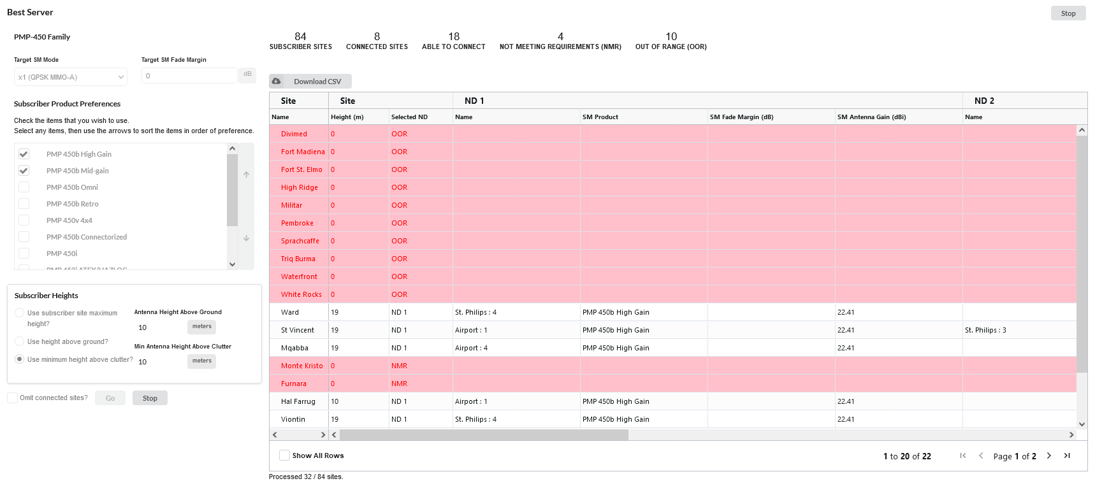This screenshot has width=1095, height=488.
Task: Enable Show All Rows checkbox
Action: (284, 456)
